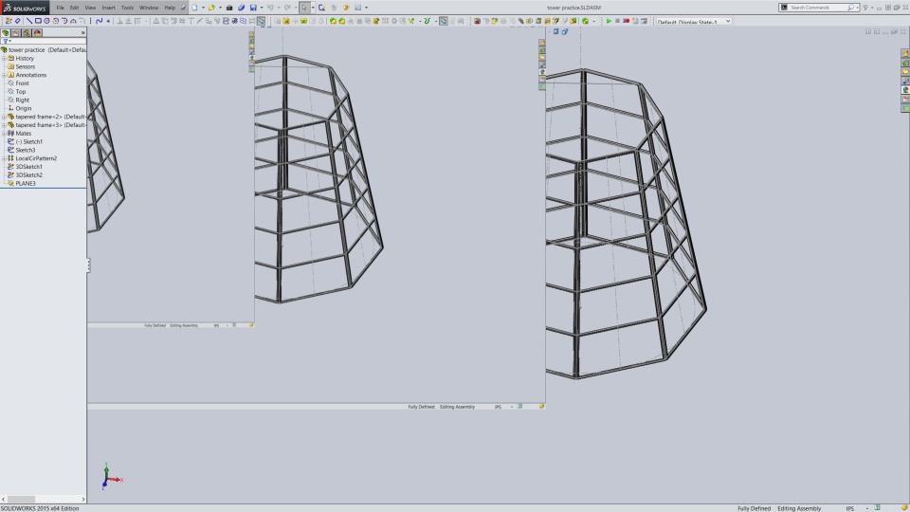Screen dimensions: 910x512
Task: Open the Select tool dropdown arrow
Action: (313, 8)
